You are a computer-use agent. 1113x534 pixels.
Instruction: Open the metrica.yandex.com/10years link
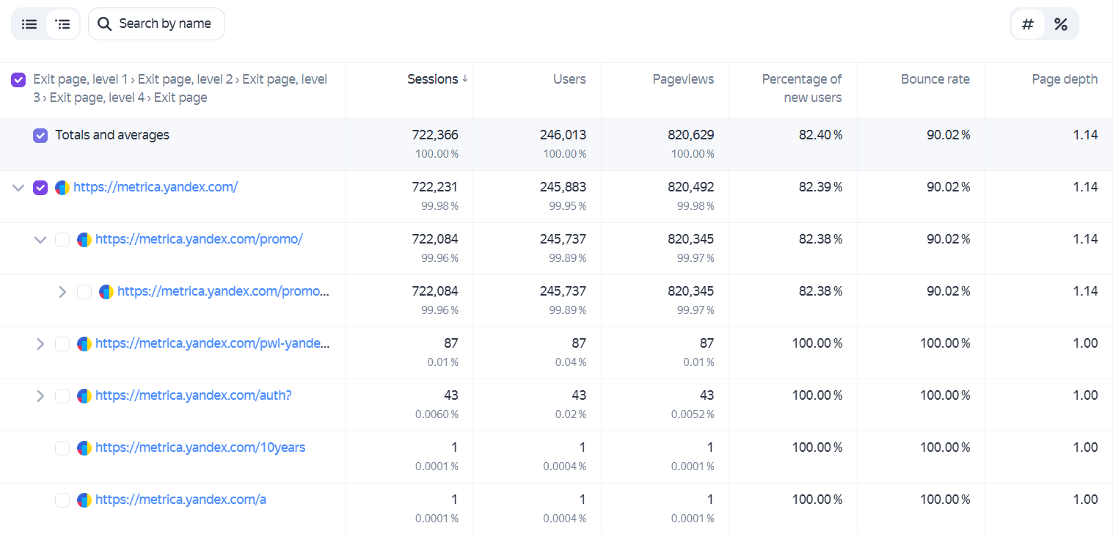[200, 447]
